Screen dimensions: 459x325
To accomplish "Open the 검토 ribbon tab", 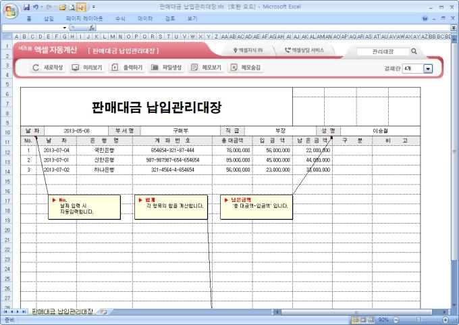I will [x=170, y=19].
